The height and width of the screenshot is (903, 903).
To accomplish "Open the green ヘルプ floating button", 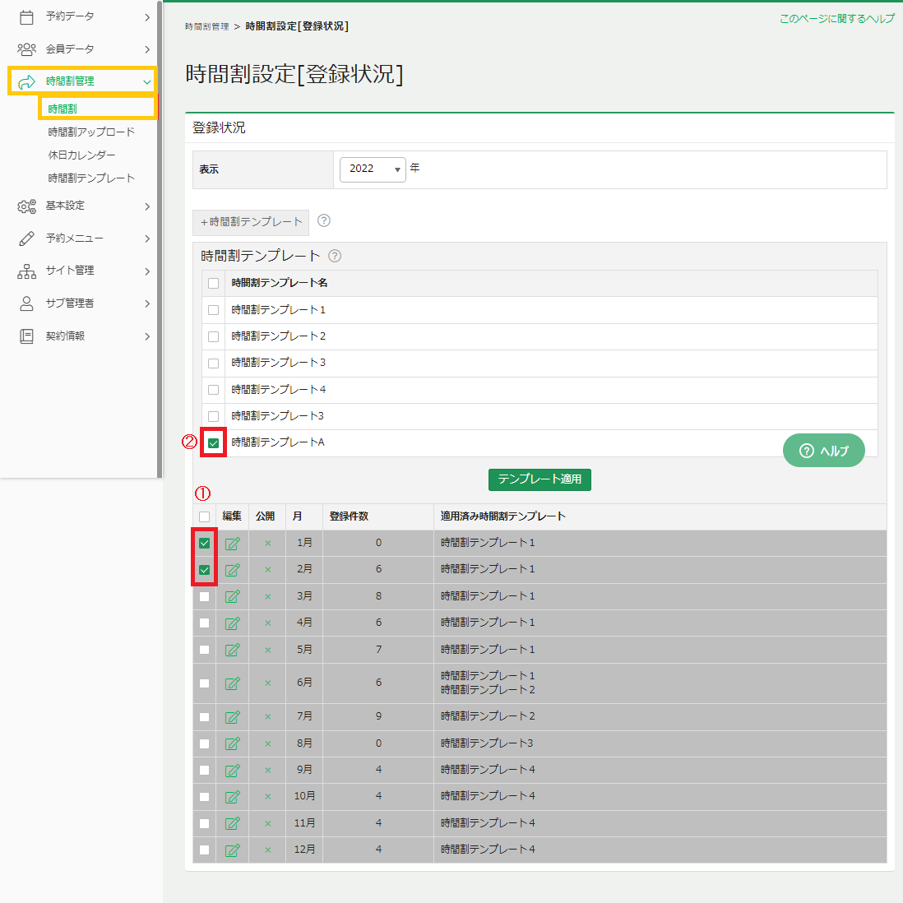I will click(823, 451).
